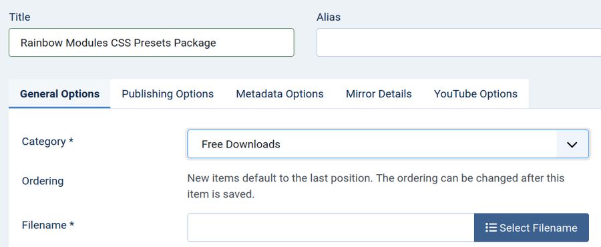Open the Category combo box showing Free Downloads
Viewport: 601px width, 247px height.
point(388,144)
